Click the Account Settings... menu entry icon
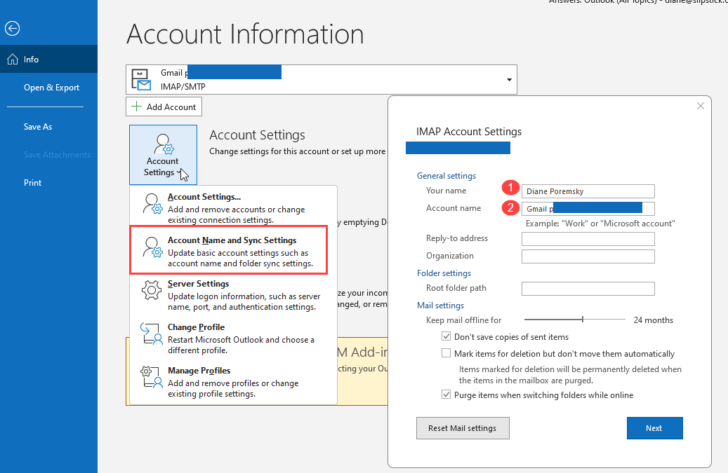Image resolution: width=728 pixels, height=473 pixels. tap(152, 204)
